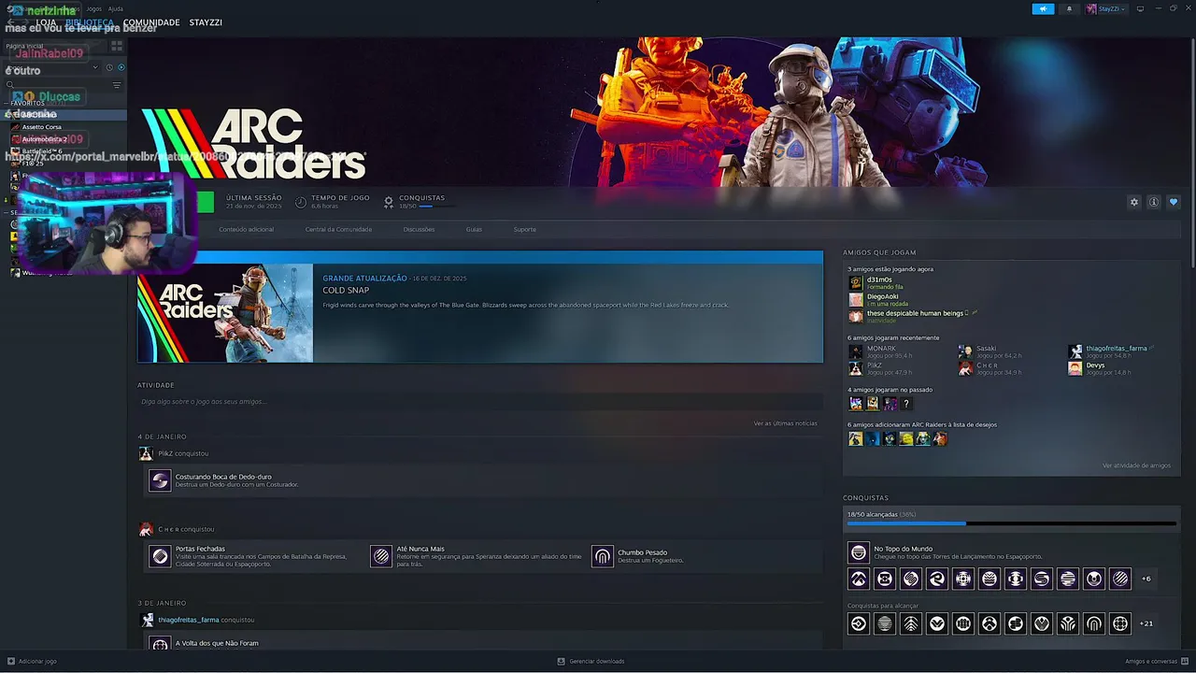Screen dimensions: 1196x673
Task: Open the Jogos menu
Action: (94, 8)
